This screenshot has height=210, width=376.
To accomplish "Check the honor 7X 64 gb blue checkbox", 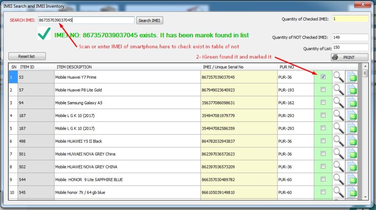I will pyautogui.click(x=323, y=192).
